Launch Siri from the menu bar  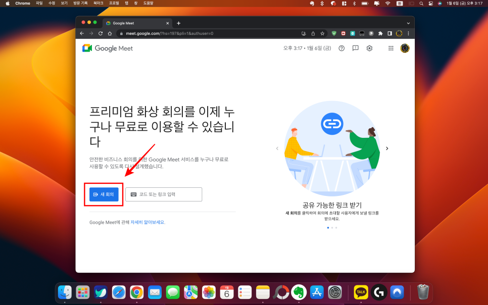pos(440,4)
